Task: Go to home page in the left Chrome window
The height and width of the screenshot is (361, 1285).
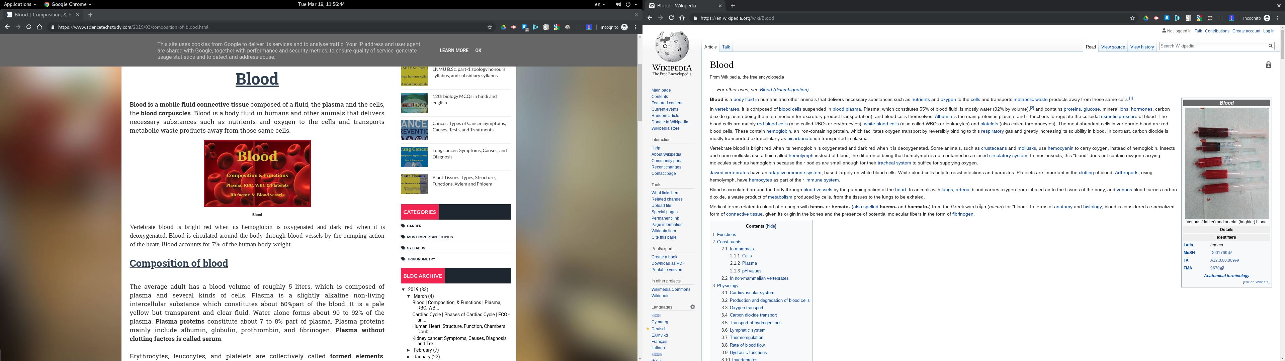Action: [39, 27]
